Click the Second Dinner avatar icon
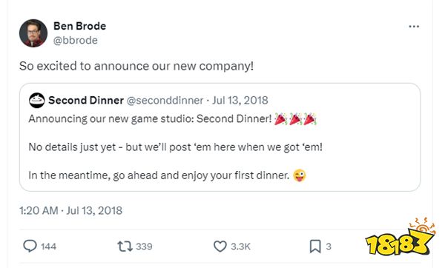The width and height of the screenshot is (445, 268). [37, 100]
